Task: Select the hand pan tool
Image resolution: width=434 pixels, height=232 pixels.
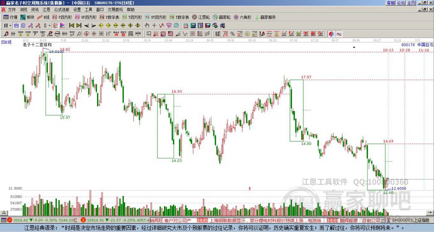Action: pos(147,26)
